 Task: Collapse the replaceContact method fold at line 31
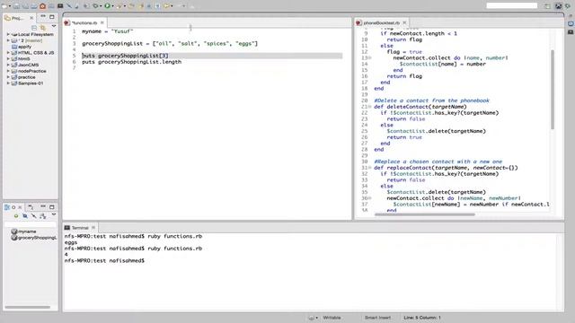point(369,168)
